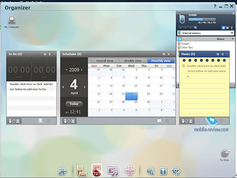Viewport: 237px width, 178px height.
Task: Toggle thumbnail view in the phone file panel
Action: click(184, 39)
